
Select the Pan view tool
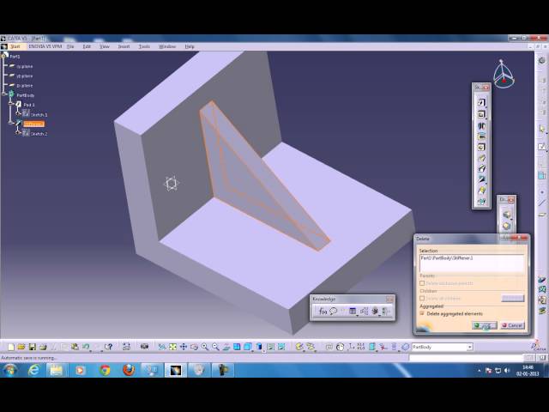[183, 347]
